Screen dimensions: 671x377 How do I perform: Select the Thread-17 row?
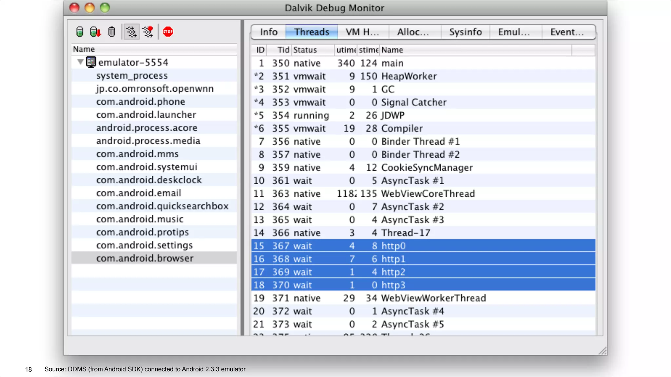tap(423, 233)
